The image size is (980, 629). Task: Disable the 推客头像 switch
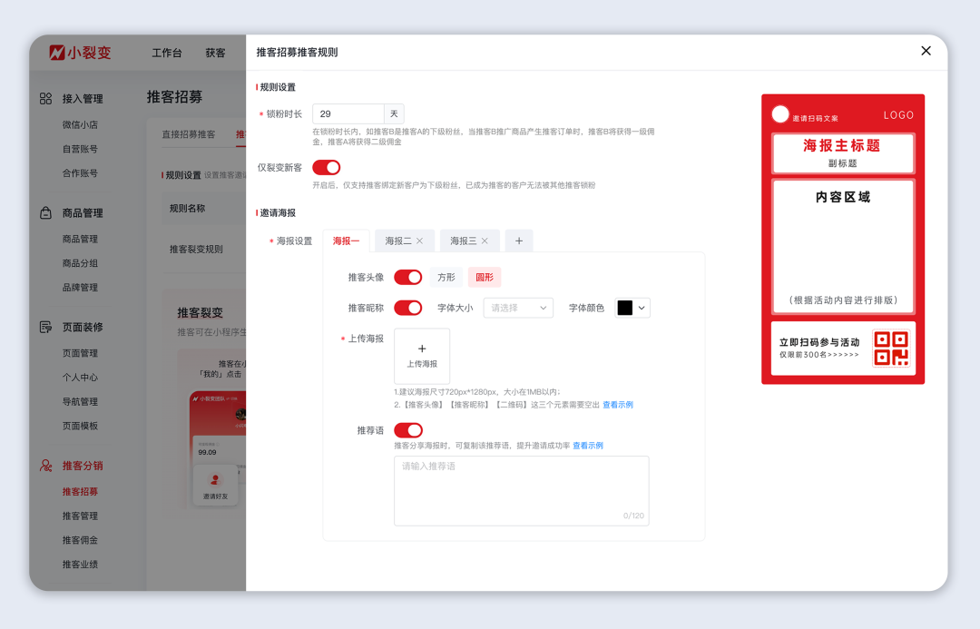(407, 277)
